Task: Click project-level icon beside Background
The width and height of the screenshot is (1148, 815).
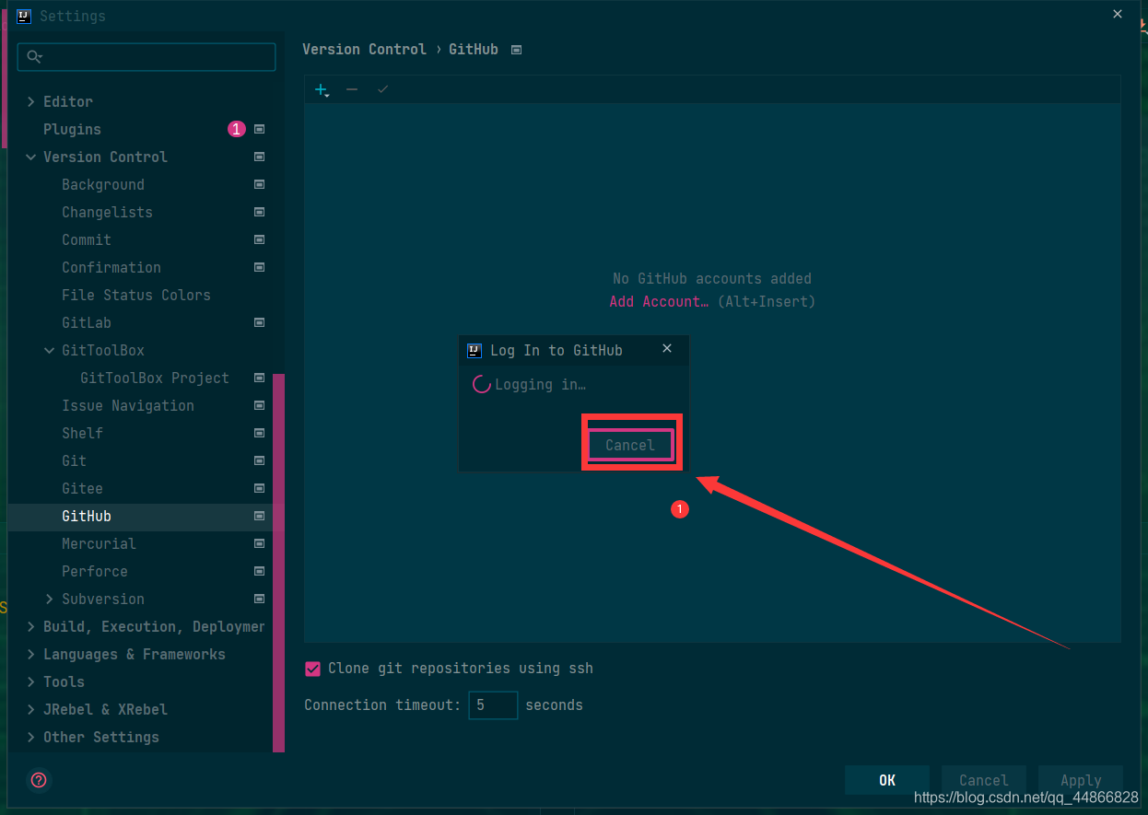Action: pos(260,184)
